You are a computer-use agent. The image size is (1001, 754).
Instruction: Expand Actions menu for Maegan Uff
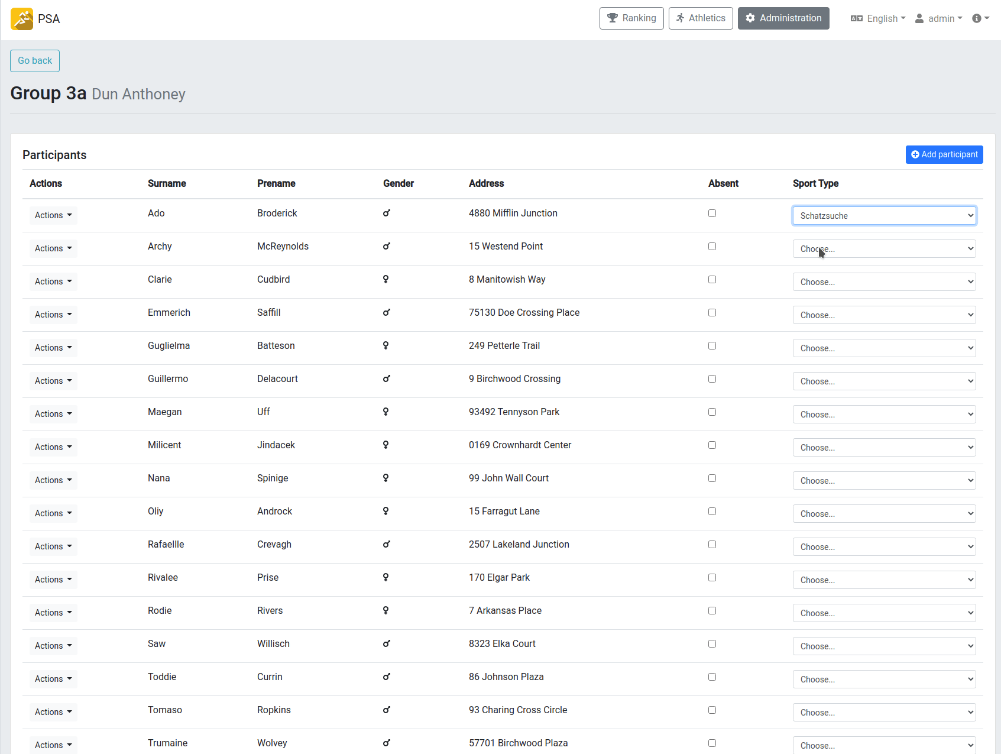coord(53,414)
